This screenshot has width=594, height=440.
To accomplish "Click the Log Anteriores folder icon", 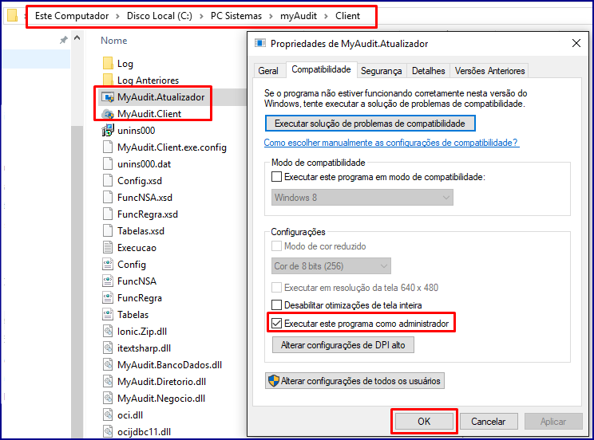I will (108, 80).
